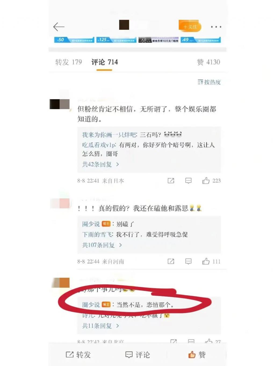Tap the back arrow icon
This screenshot has width=275, height=366.
(59, 27)
